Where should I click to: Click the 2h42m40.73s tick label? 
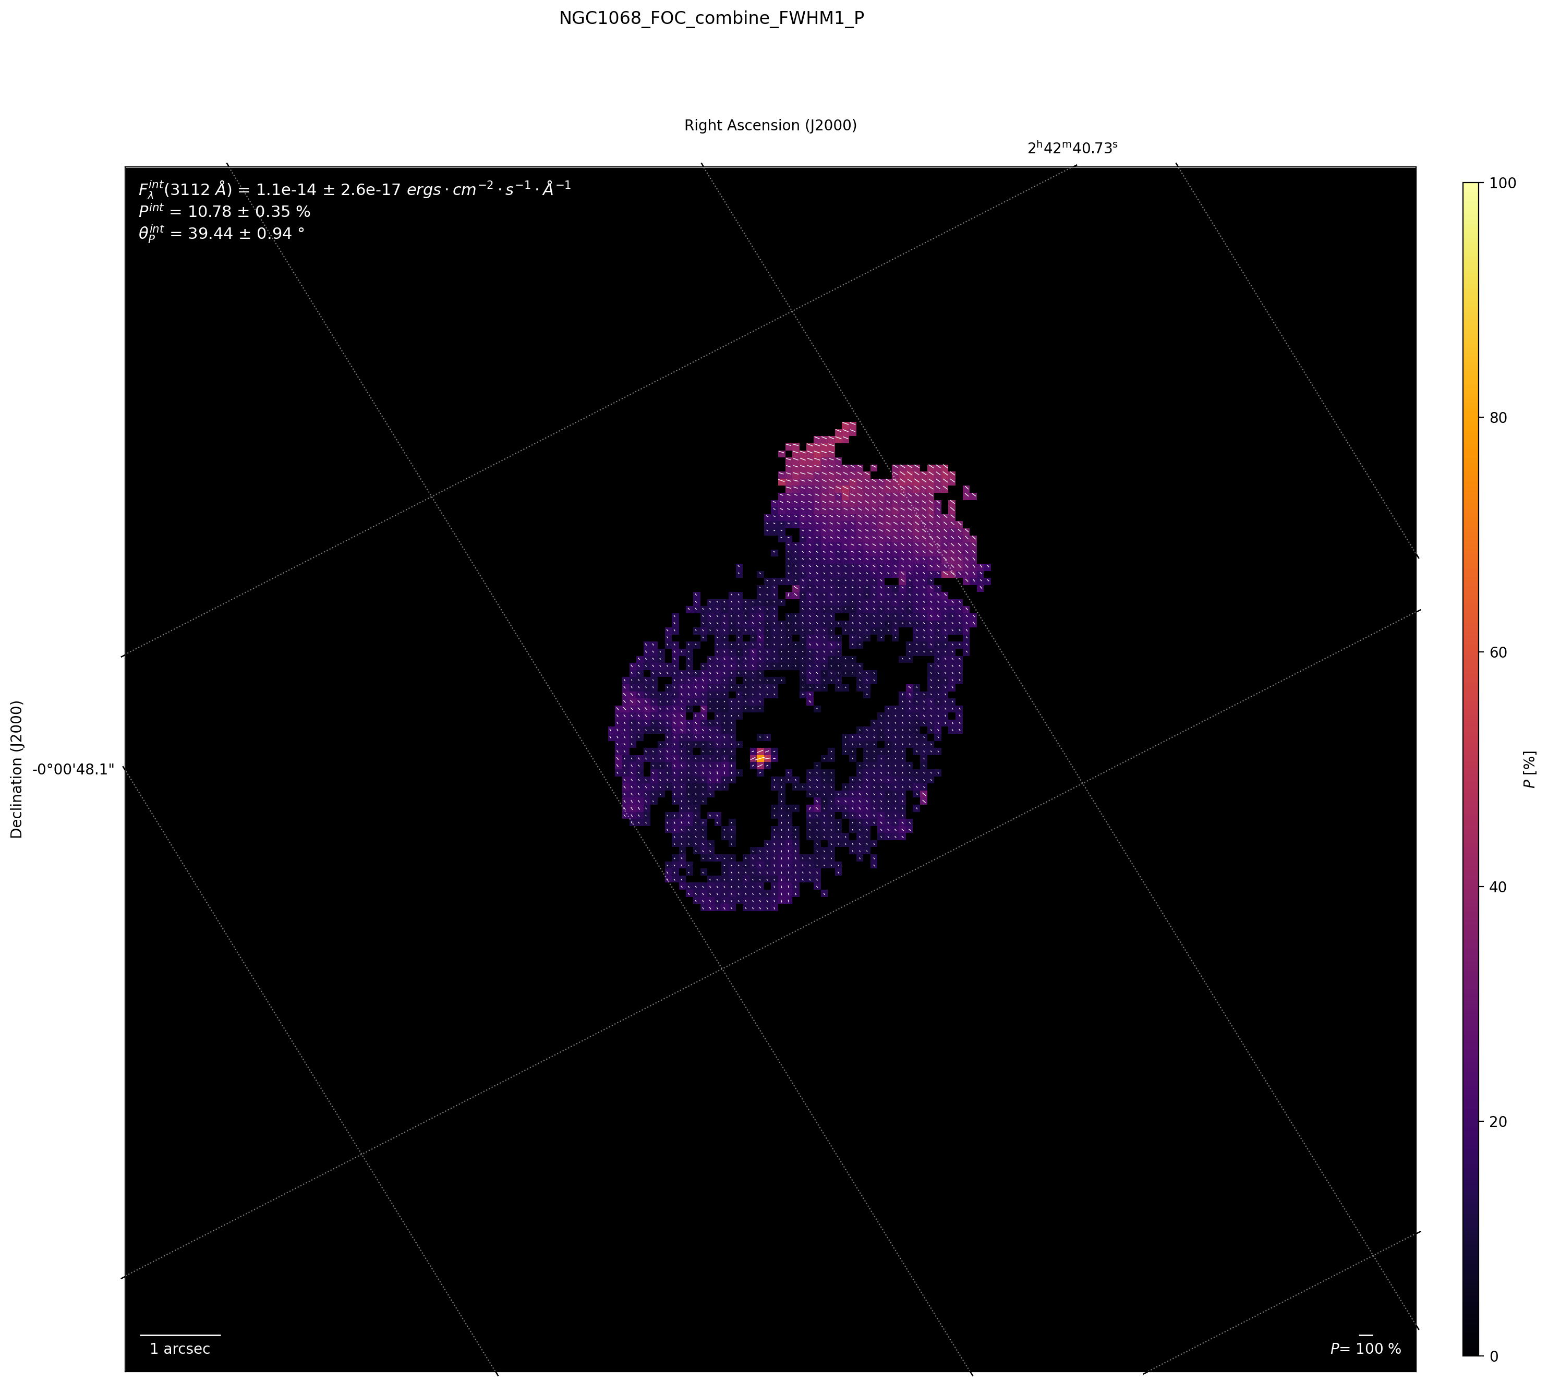(1072, 148)
